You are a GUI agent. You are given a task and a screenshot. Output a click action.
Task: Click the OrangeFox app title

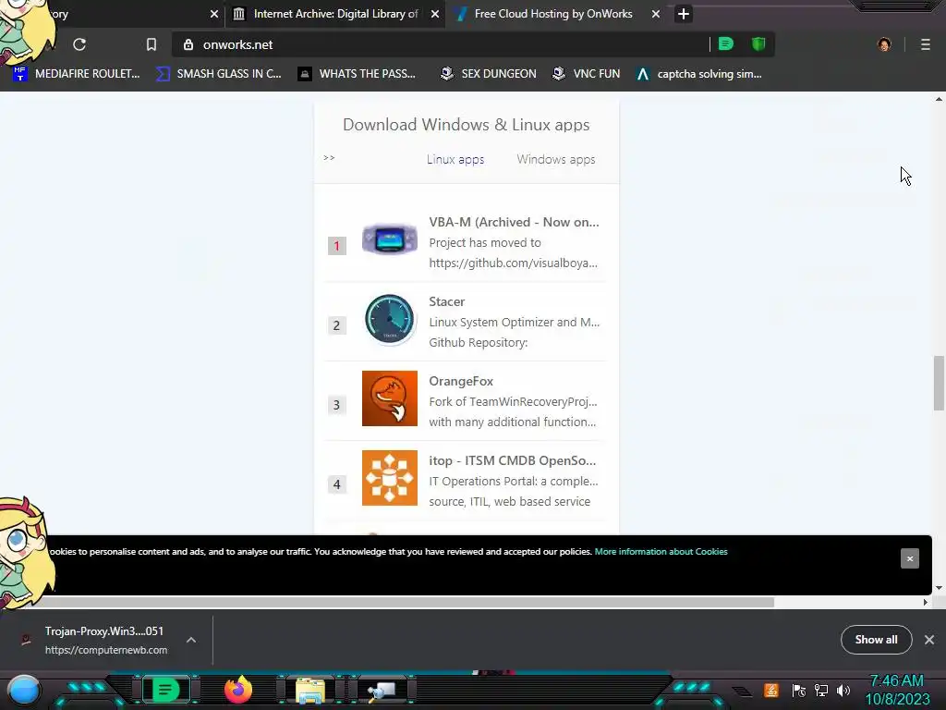461,381
